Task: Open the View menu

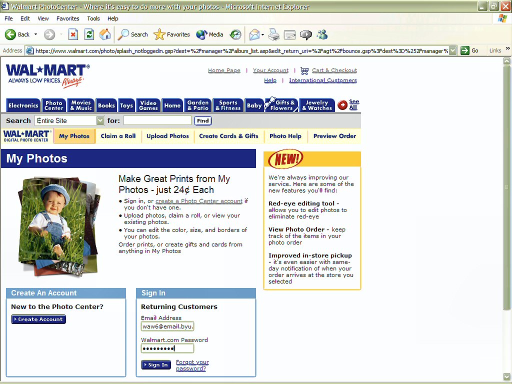Action: pos(43,18)
